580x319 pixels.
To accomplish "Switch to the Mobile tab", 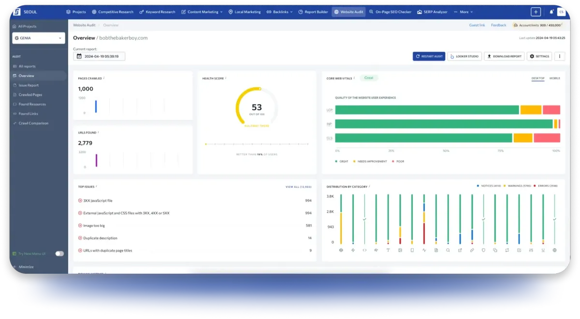I will tap(555, 78).
